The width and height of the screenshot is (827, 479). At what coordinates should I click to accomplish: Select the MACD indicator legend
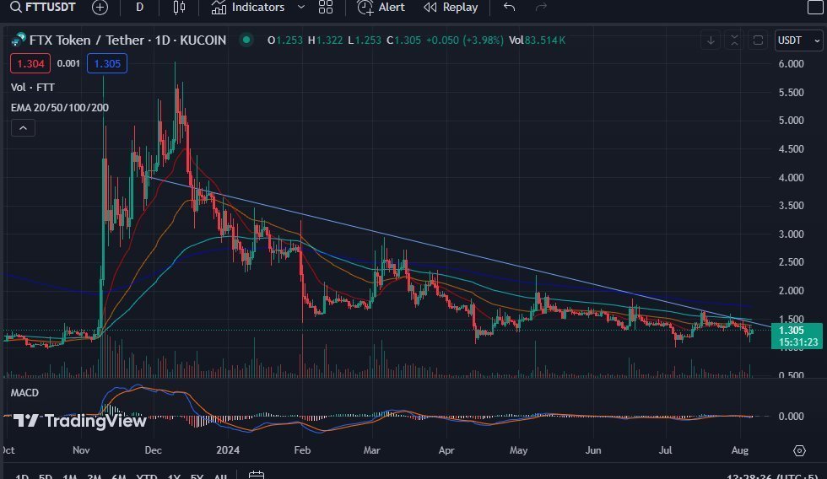(24, 393)
